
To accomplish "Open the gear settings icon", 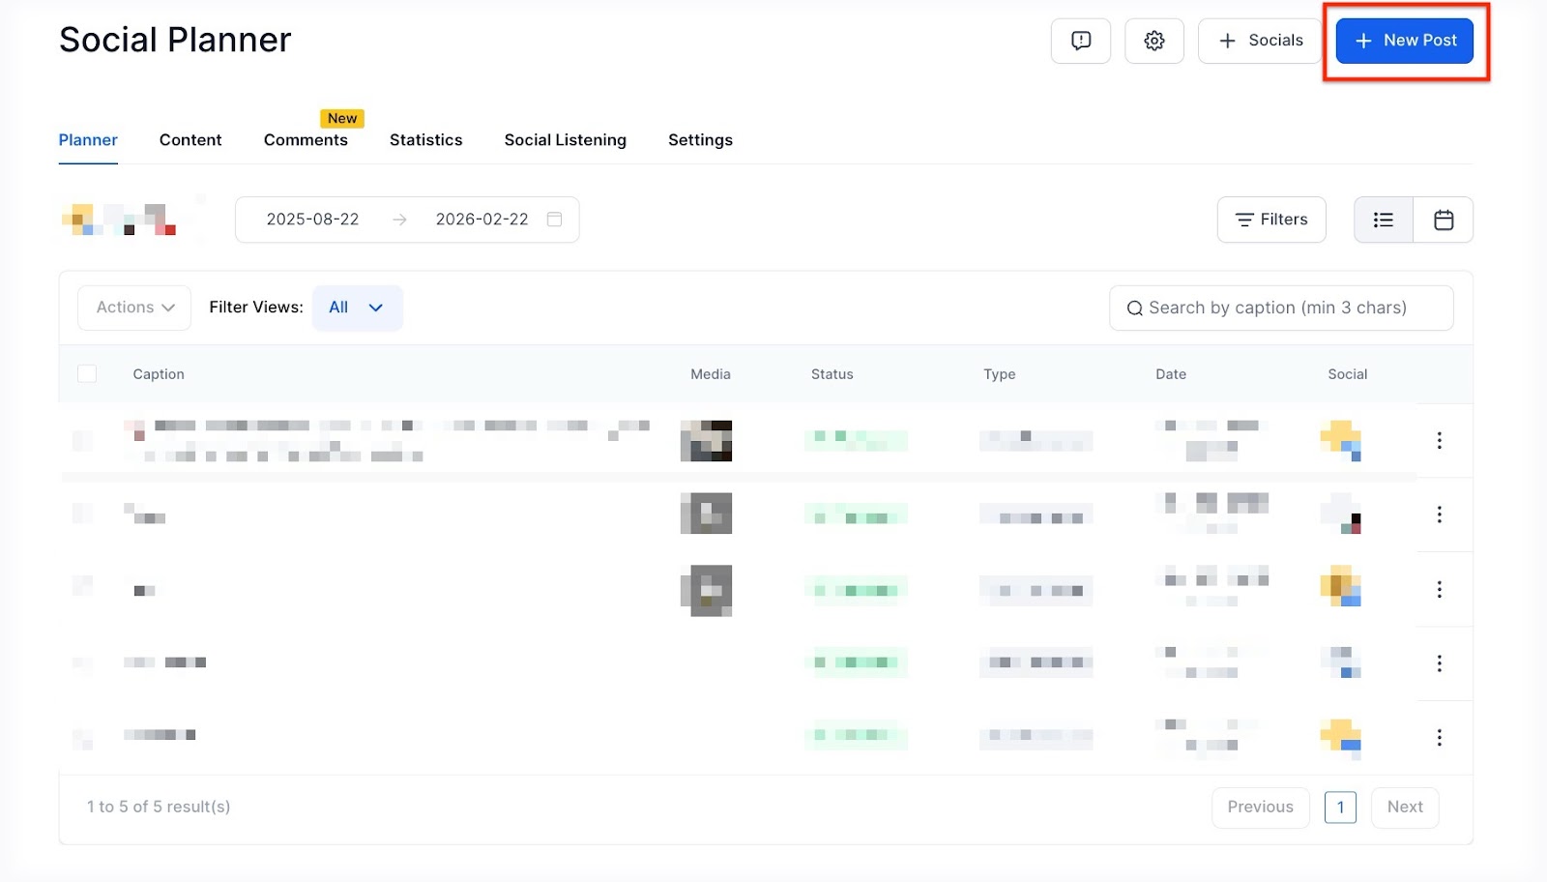I will tap(1153, 41).
